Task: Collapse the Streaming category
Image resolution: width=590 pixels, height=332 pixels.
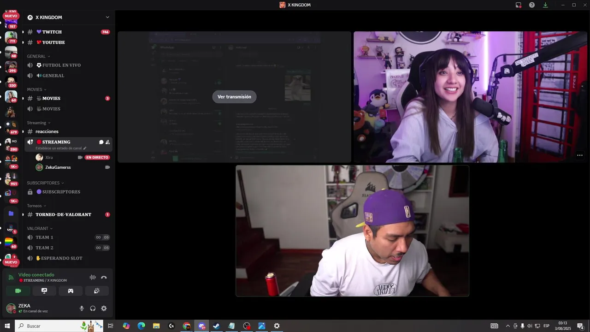Action: click(39, 123)
